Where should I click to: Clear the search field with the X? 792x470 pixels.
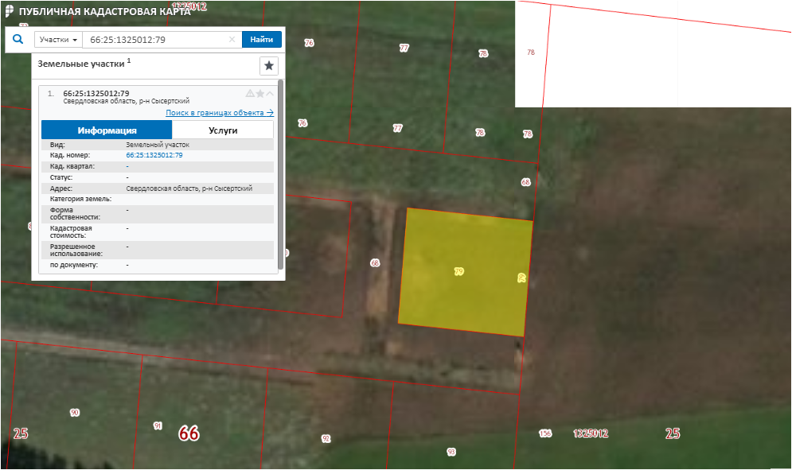[x=232, y=40]
